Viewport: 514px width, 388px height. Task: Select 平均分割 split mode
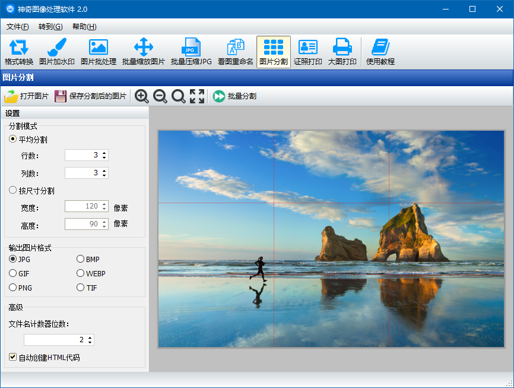[x=28, y=140]
